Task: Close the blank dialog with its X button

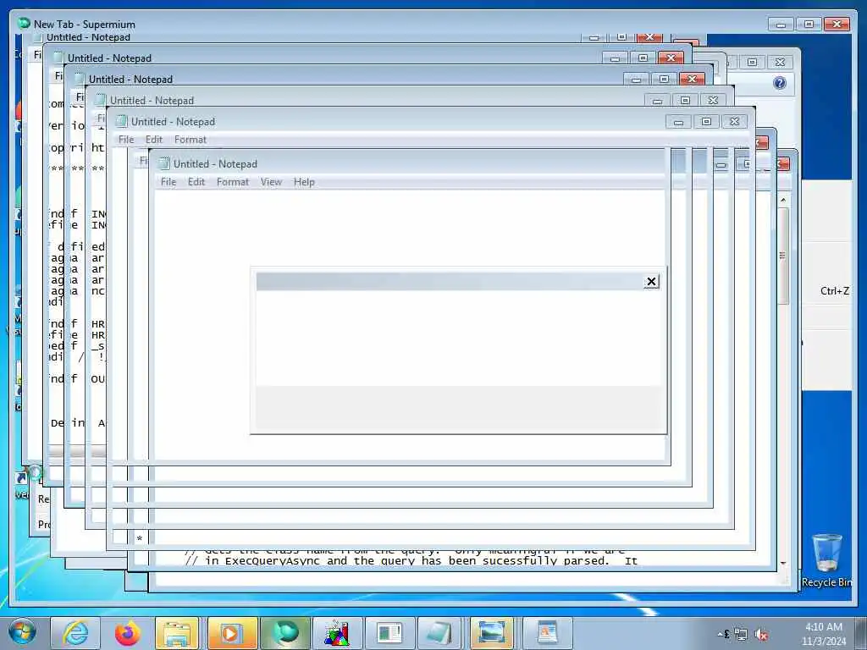Action: (x=651, y=281)
